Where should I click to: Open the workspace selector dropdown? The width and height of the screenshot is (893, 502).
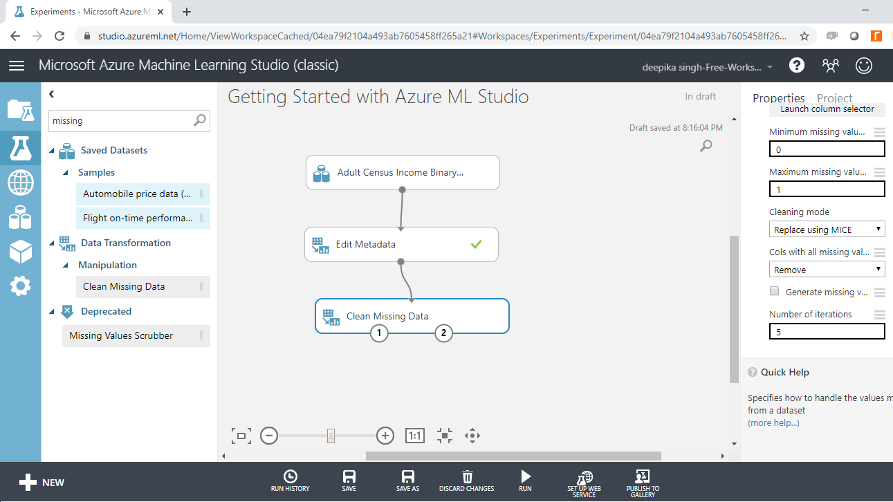[708, 67]
